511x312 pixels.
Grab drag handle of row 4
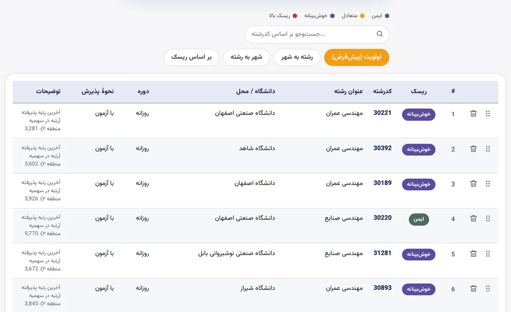pyautogui.click(x=488, y=219)
